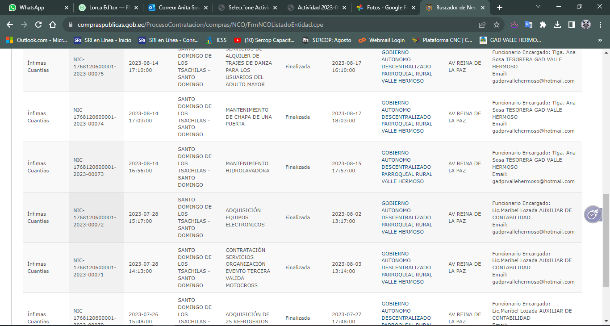Open the tab search dropdown arrow
Viewport: 610px width, 326px height.
538,7
